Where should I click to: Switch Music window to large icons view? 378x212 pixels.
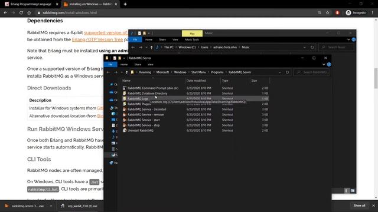point(353,191)
